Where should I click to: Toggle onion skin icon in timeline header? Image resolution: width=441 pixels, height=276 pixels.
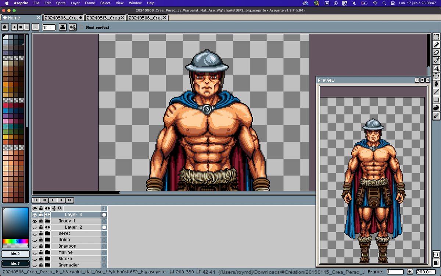pyautogui.click(x=60, y=208)
